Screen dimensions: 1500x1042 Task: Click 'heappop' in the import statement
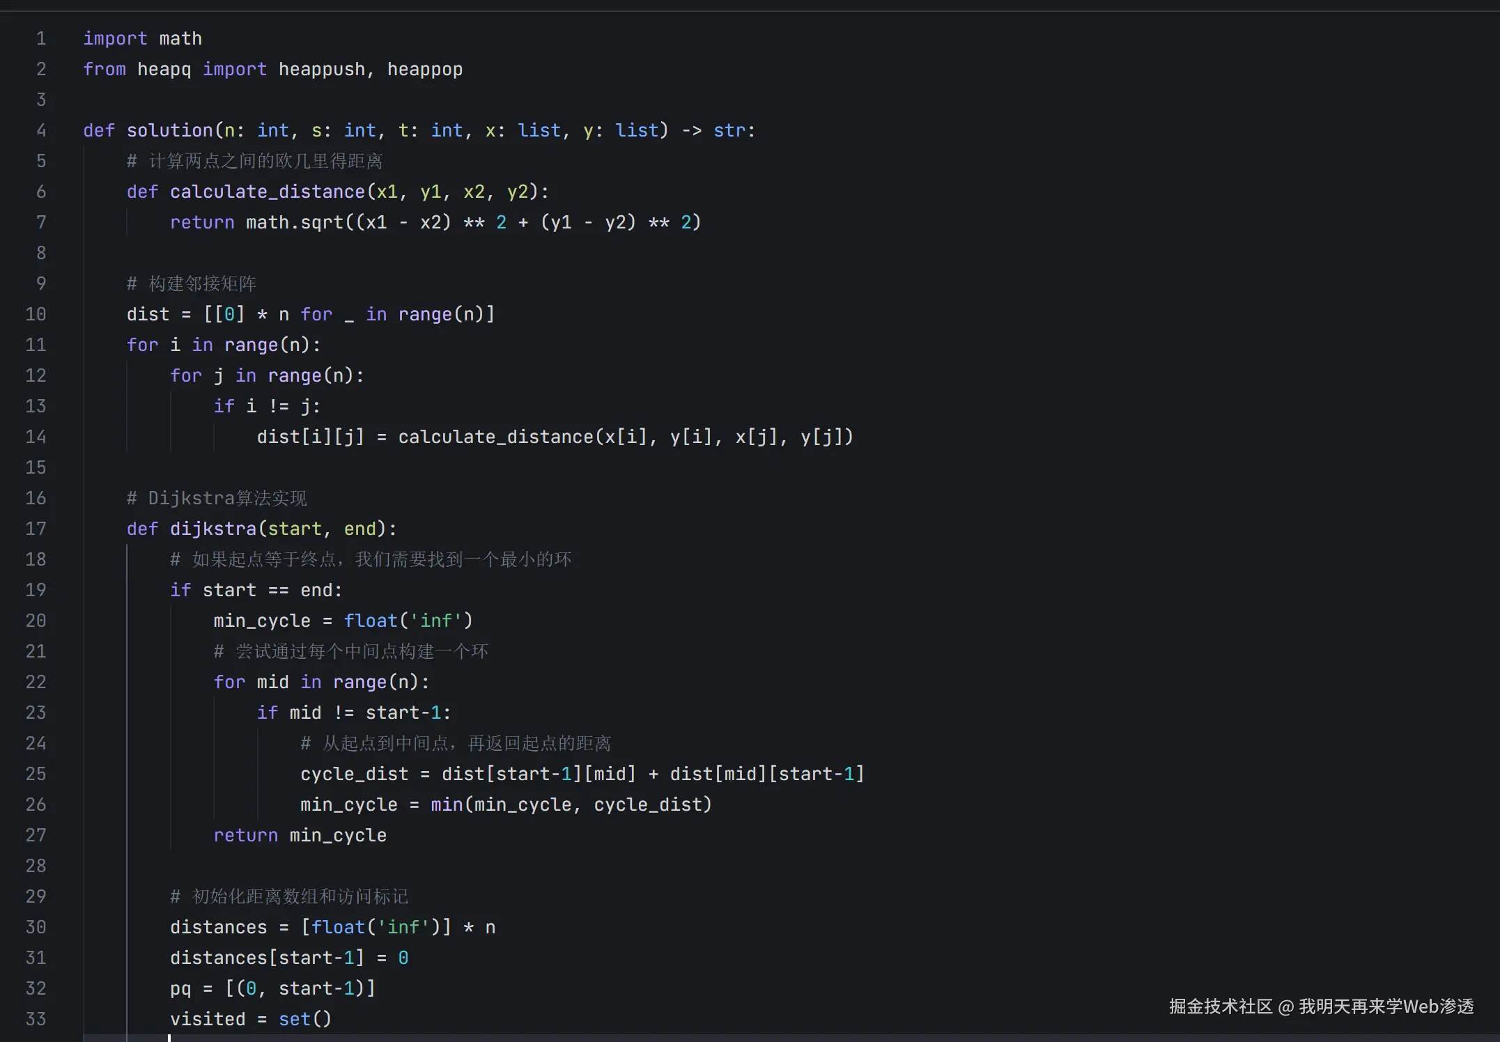pyautogui.click(x=424, y=69)
